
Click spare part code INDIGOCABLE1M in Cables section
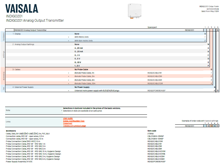(154, 73)
